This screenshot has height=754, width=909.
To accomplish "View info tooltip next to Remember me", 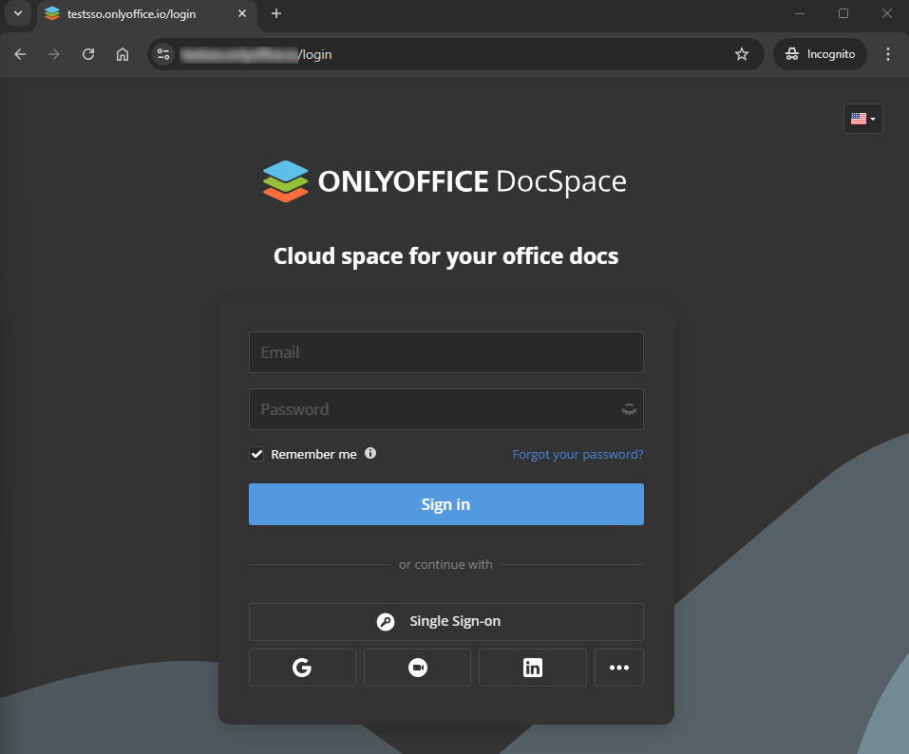I will (x=370, y=453).
